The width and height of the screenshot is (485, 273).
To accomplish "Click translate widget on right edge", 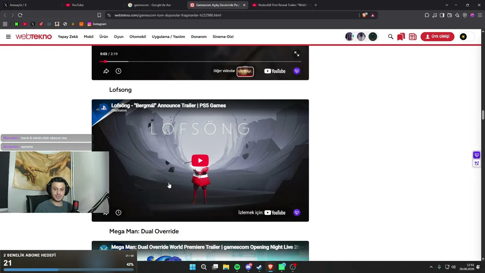I will tap(477, 163).
